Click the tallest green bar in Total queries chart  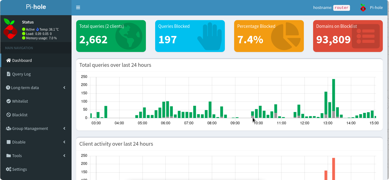click(x=334, y=98)
